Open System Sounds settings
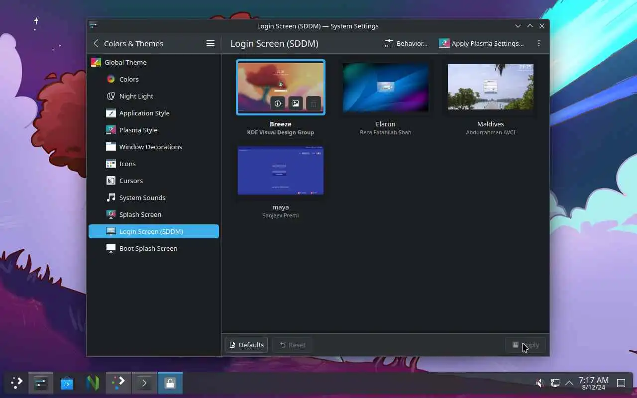Image resolution: width=637 pixels, height=398 pixels. coord(153,198)
